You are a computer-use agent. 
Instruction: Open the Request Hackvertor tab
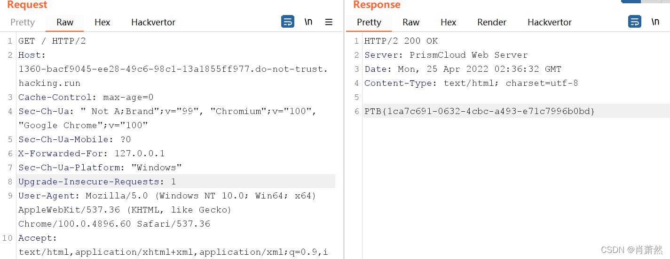click(153, 22)
